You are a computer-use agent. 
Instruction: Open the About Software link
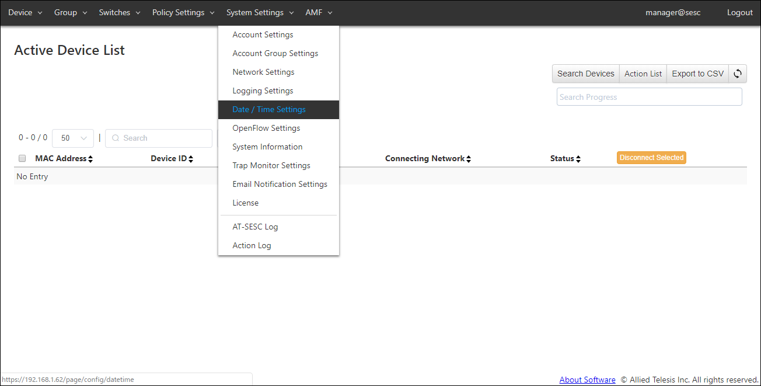(587, 380)
